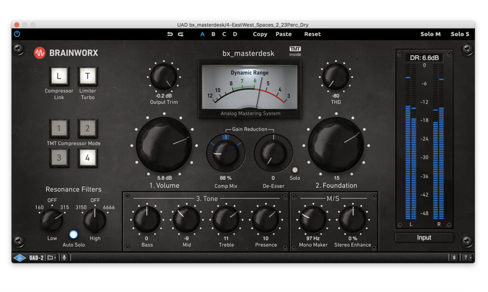488x292 pixels.
Task: Click the Input meter mode button
Action: [424, 238]
